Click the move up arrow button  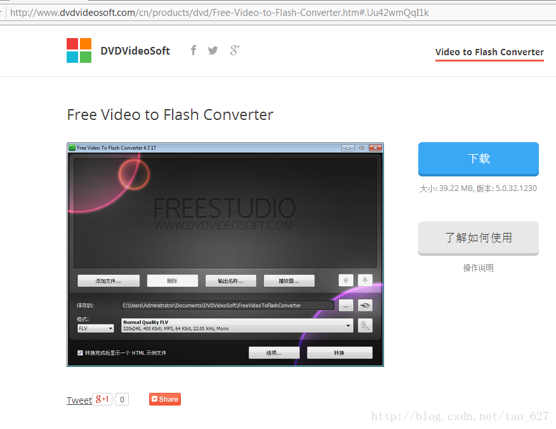tap(346, 280)
